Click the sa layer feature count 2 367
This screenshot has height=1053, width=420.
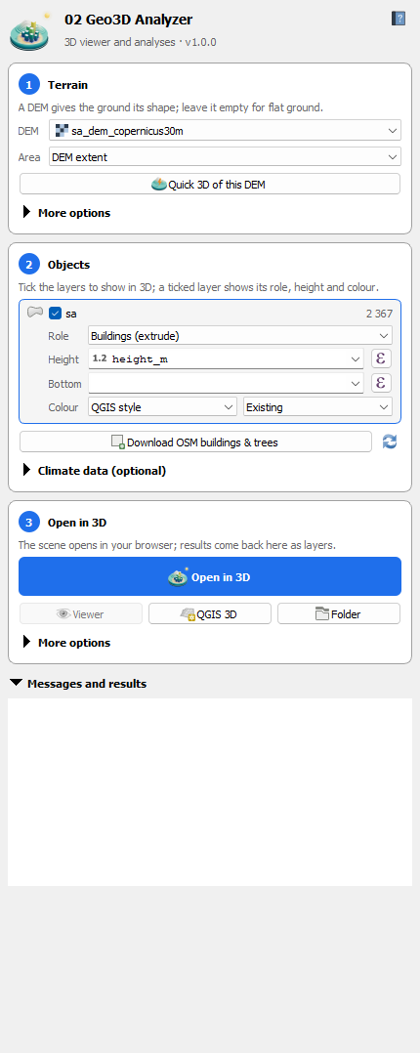[x=379, y=313]
